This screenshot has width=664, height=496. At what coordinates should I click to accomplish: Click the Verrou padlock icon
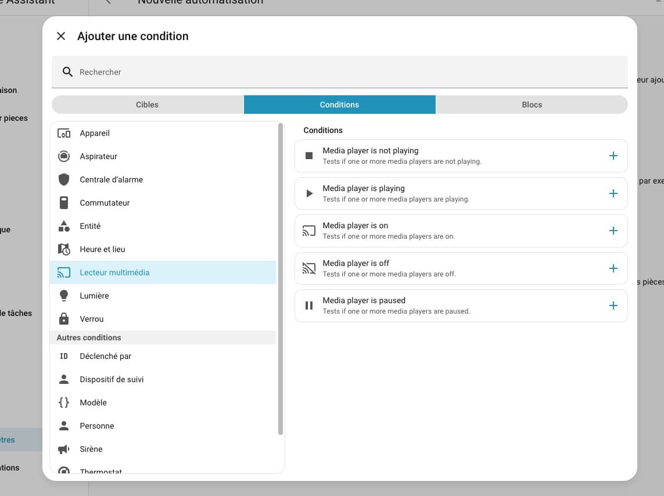[x=64, y=319]
